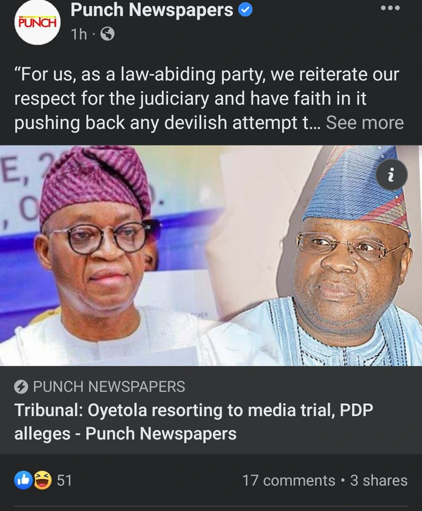View the 3 shares list

379,481
